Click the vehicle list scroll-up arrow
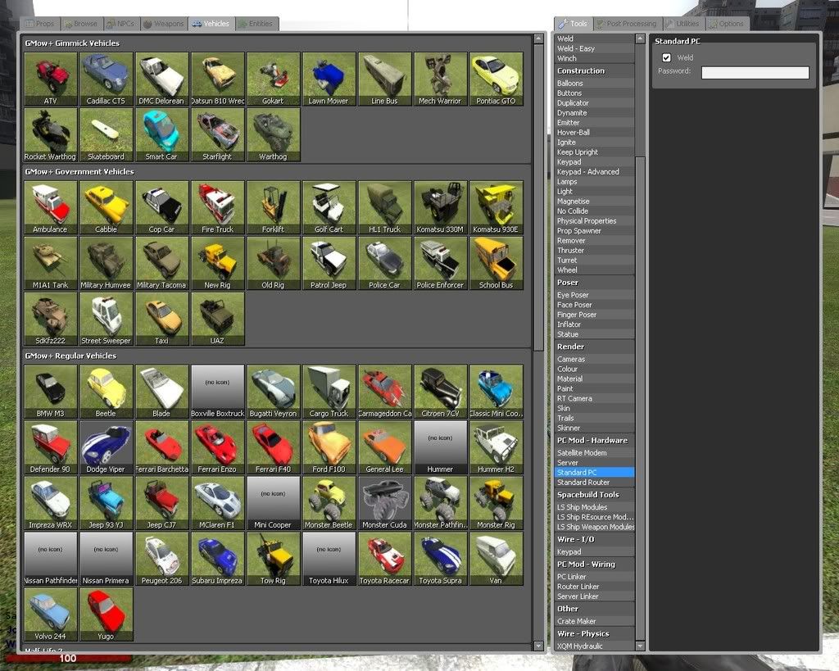839x671 pixels. (x=538, y=39)
